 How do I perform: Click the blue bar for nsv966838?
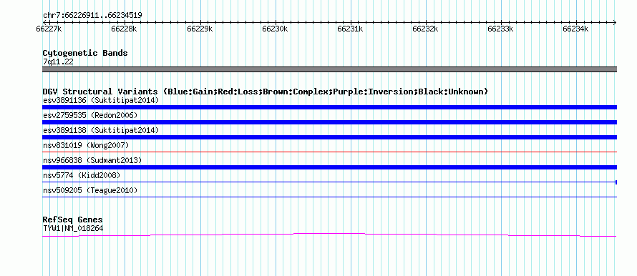pyautogui.click(x=329, y=167)
